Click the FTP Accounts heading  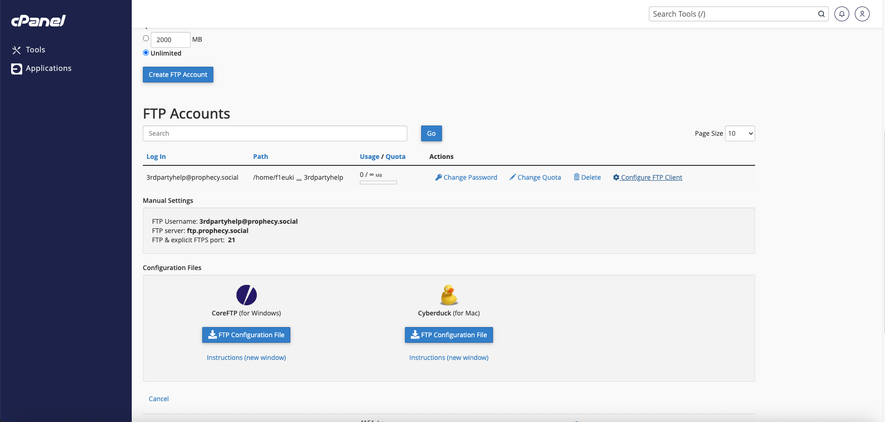click(x=186, y=113)
